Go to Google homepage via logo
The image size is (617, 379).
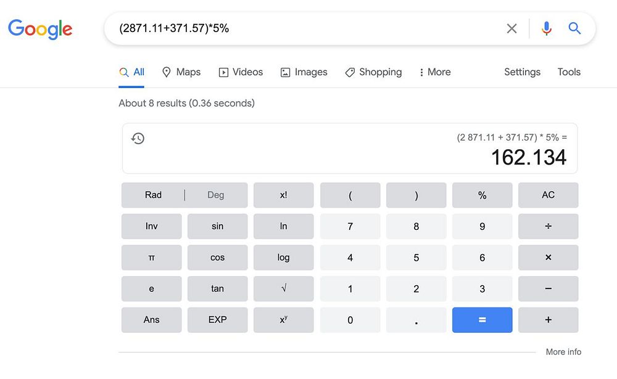point(40,29)
